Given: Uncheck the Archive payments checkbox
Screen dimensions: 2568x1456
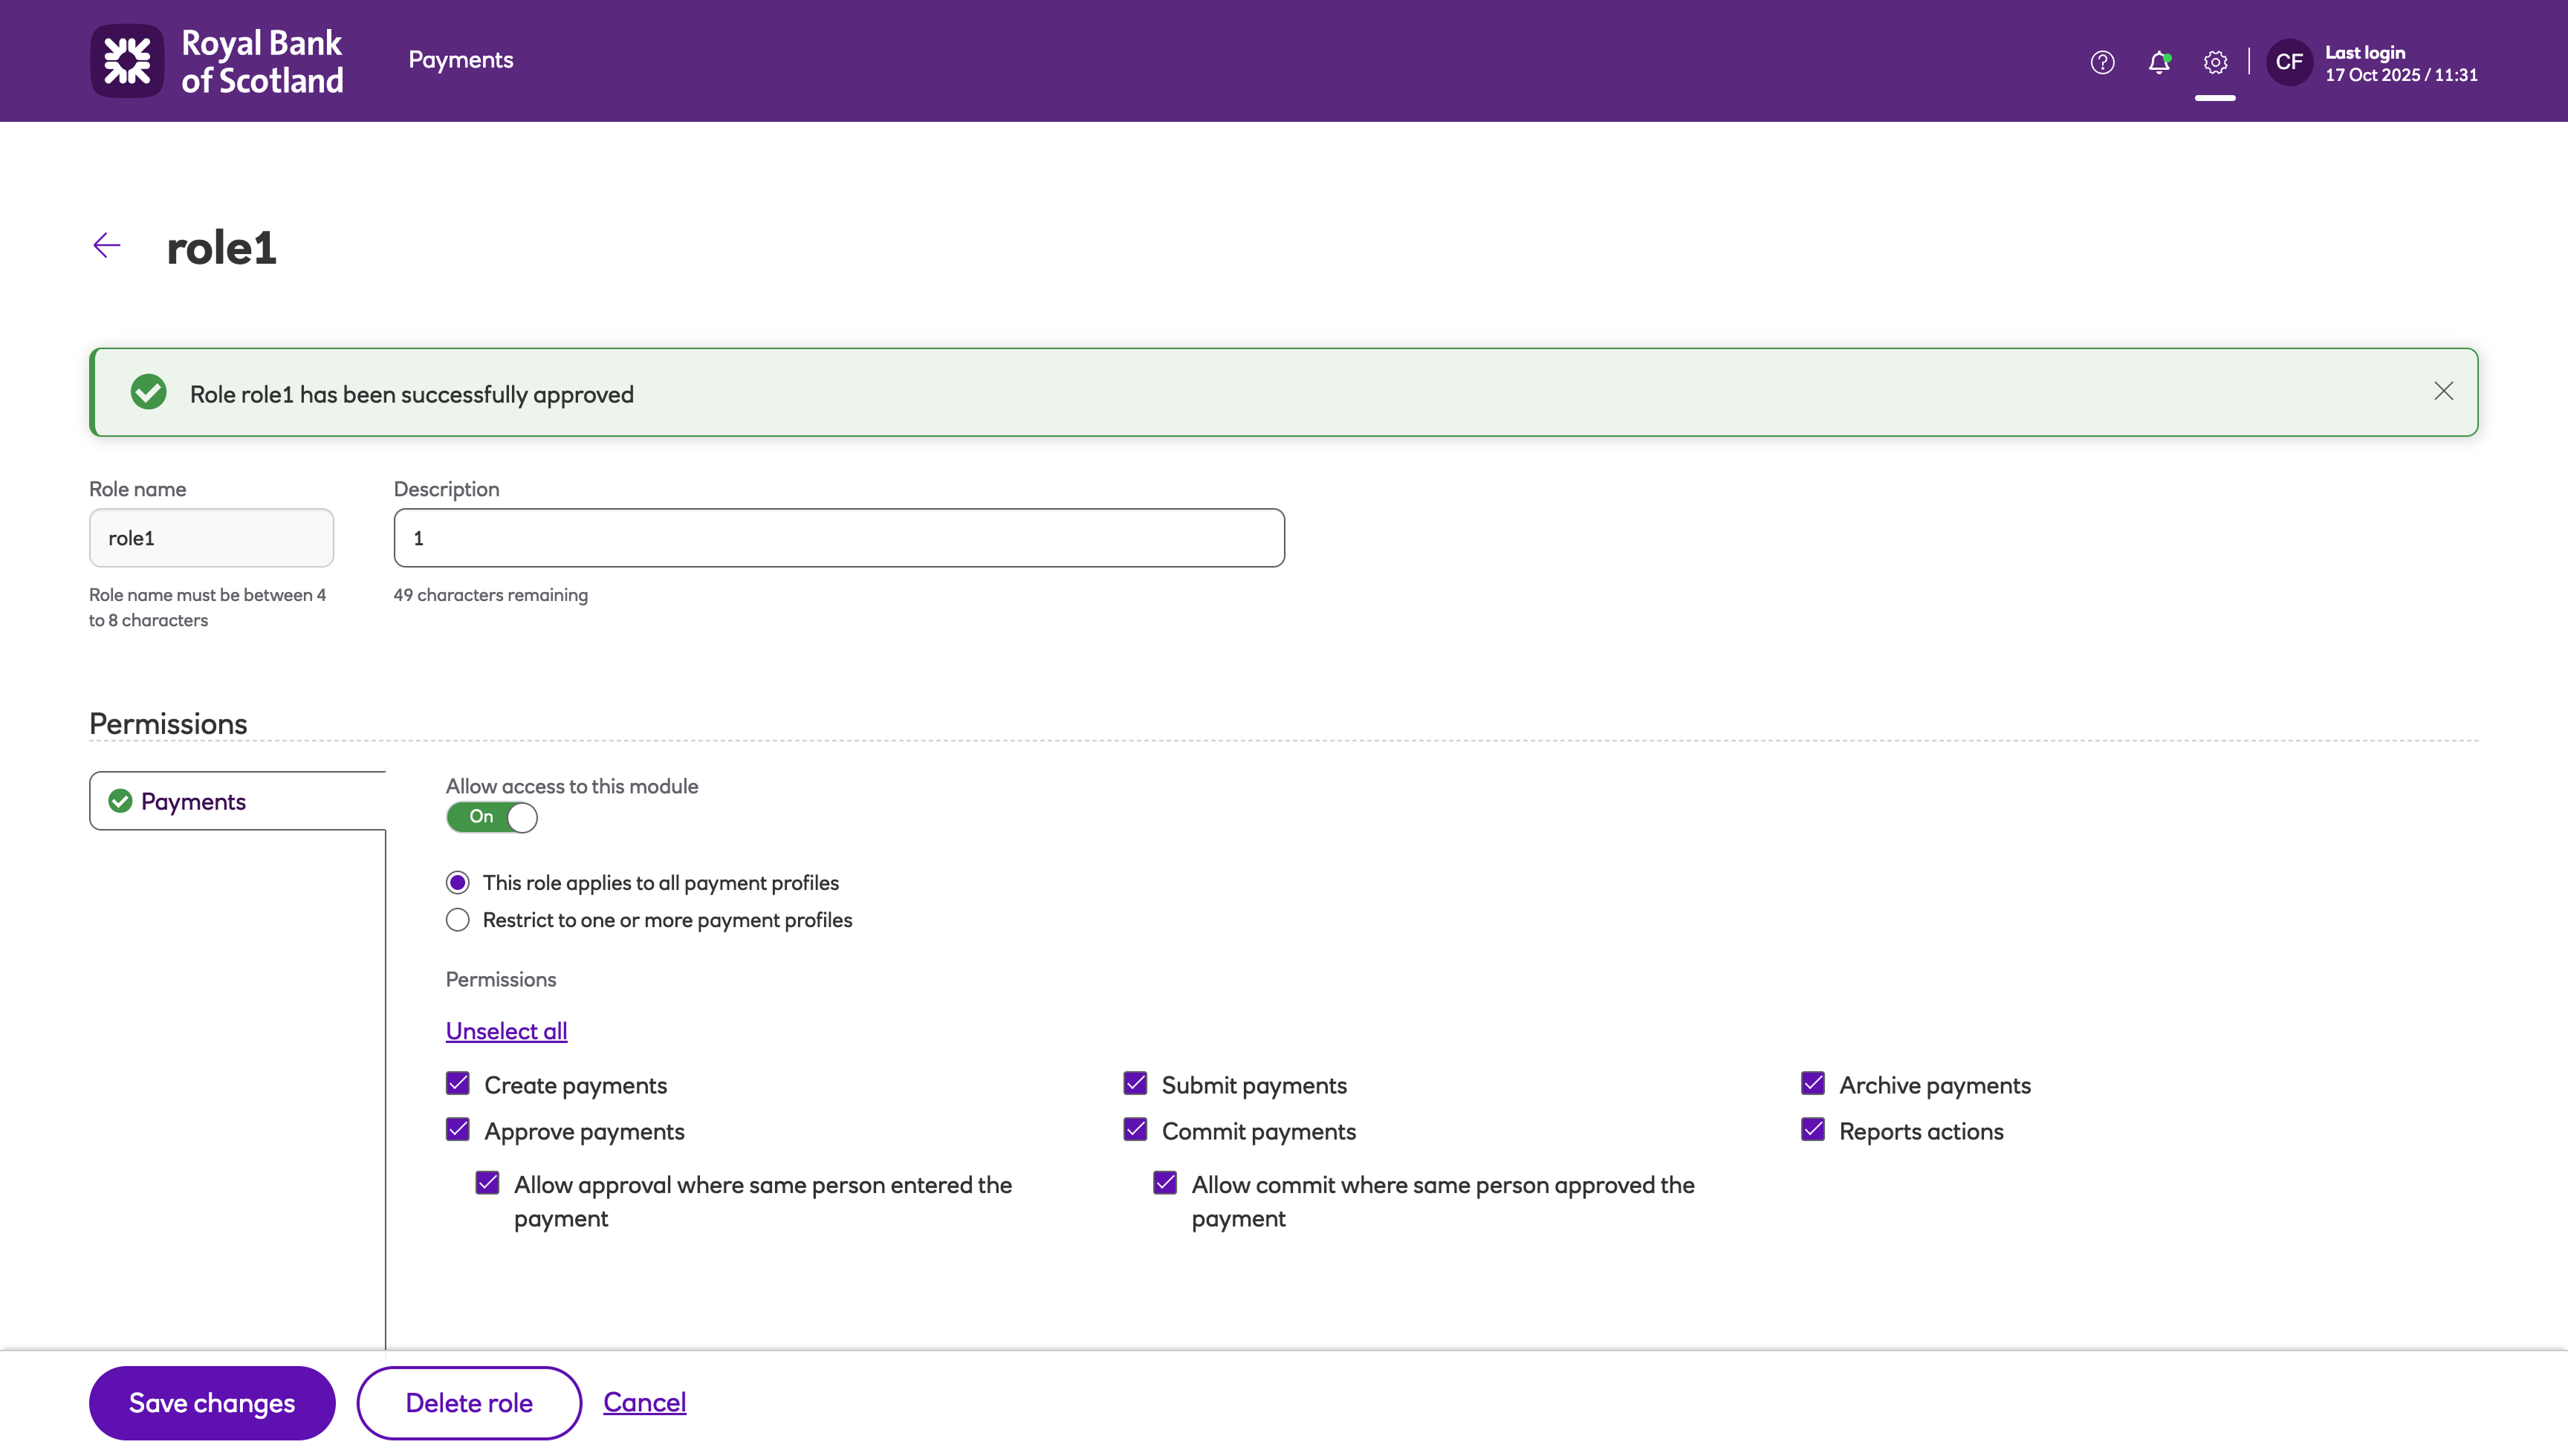Looking at the screenshot, I should [1813, 1084].
